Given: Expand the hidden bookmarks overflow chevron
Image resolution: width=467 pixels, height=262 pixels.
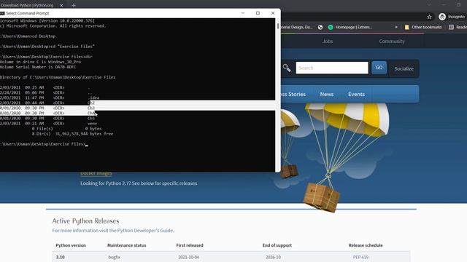Looking at the screenshot, I should pyautogui.click(x=396, y=28).
